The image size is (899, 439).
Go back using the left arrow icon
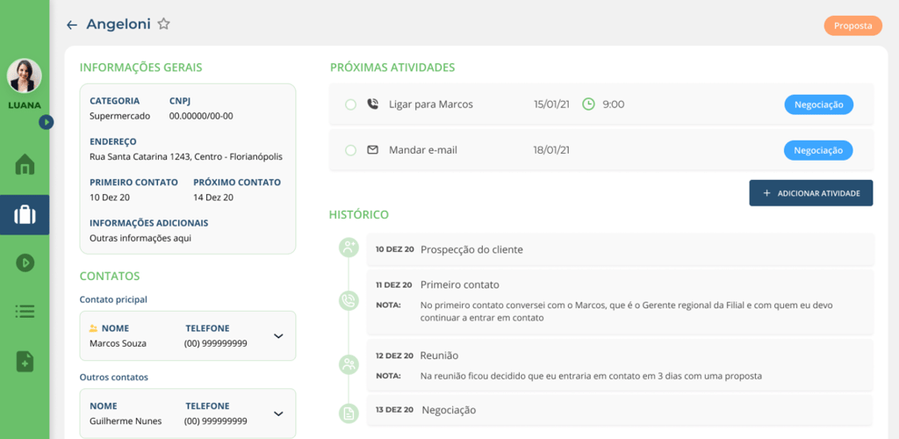[72, 25]
